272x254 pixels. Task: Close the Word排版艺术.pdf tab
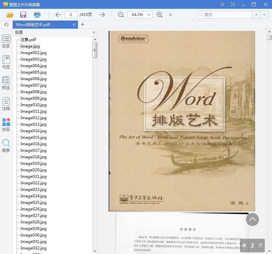click(74, 25)
